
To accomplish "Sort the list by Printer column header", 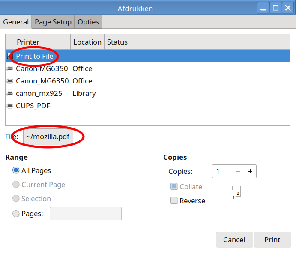I will (42, 42).
